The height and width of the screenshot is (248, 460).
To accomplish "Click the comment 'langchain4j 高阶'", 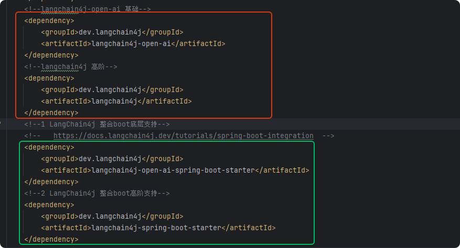I will 71,67.
